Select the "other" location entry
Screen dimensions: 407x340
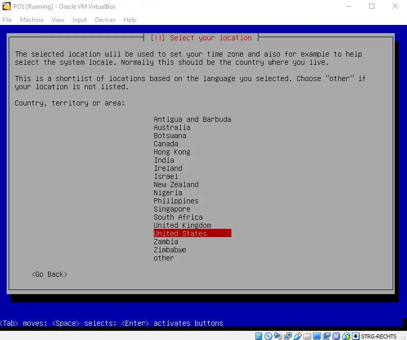(164, 258)
